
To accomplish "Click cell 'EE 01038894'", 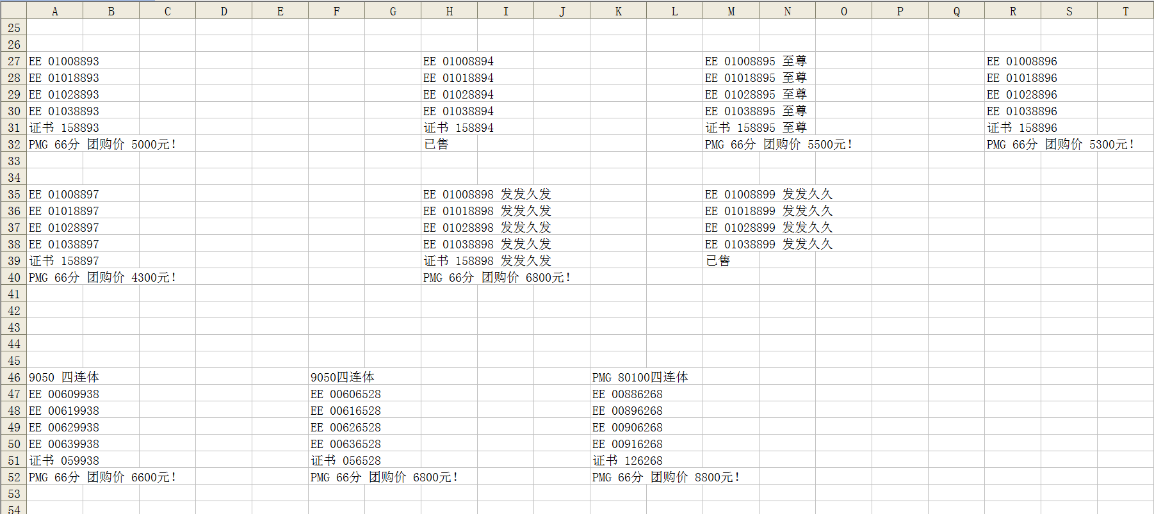I will 459,111.
